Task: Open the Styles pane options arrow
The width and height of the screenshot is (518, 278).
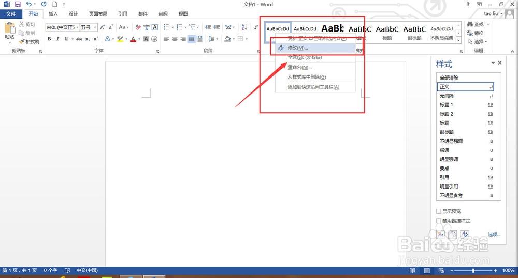Action: pyautogui.click(x=493, y=63)
